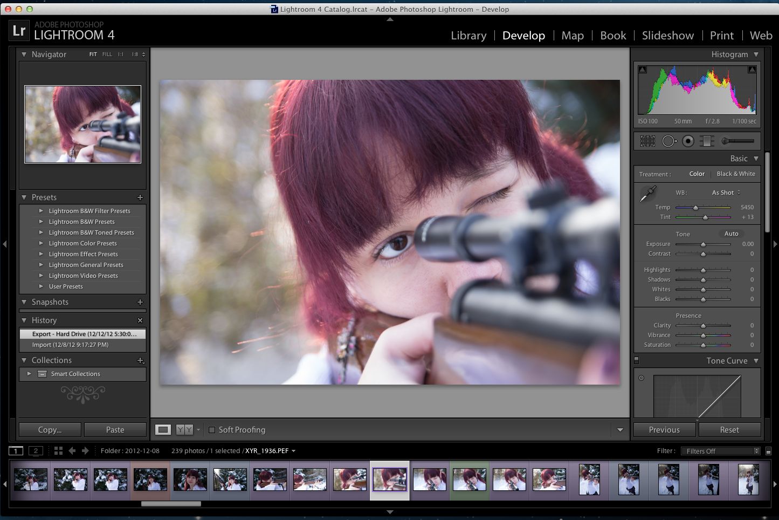The height and width of the screenshot is (520, 779).
Task: Select the Spot Removal tool
Action: tap(669, 141)
